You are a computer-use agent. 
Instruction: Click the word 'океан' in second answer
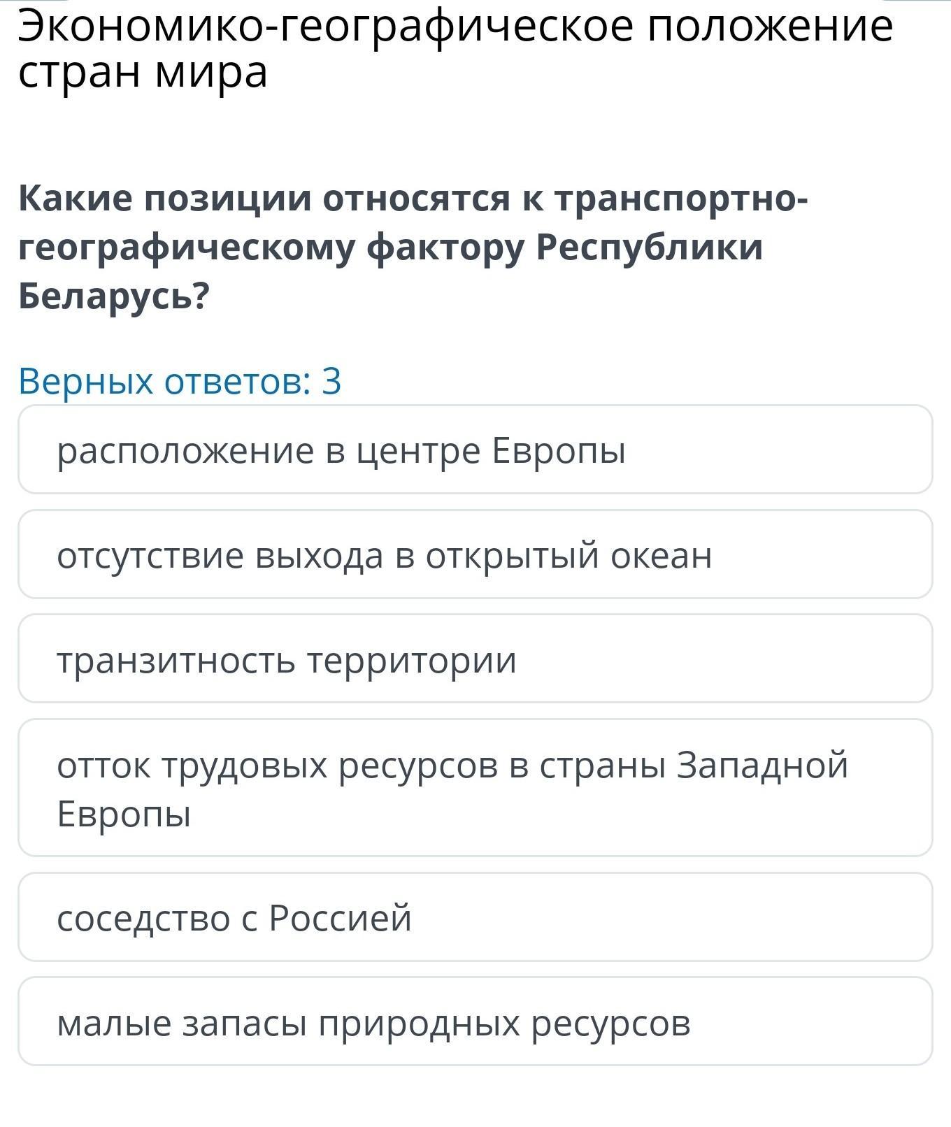tap(661, 555)
